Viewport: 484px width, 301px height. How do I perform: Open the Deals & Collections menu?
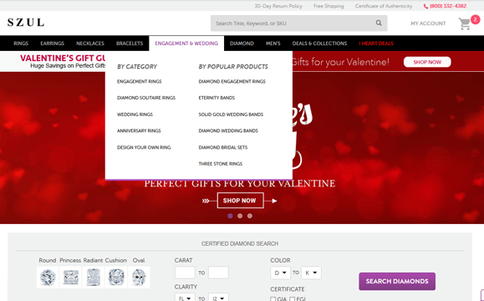coord(319,43)
